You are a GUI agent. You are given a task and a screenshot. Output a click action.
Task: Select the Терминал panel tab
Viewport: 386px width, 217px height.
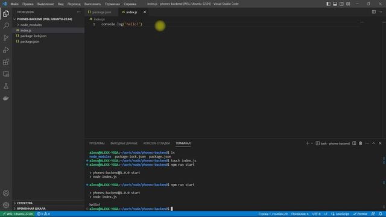(183, 143)
